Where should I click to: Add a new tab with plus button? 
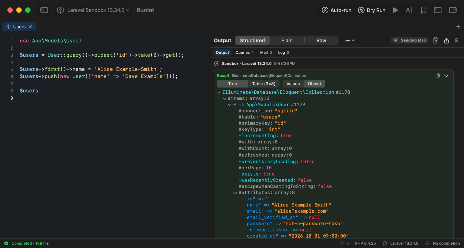(458, 27)
